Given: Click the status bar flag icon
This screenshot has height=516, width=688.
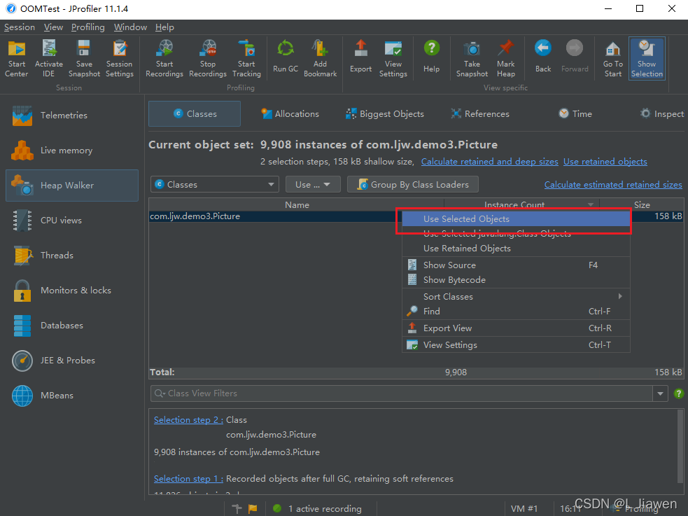Looking at the screenshot, I should coord(253,508).
